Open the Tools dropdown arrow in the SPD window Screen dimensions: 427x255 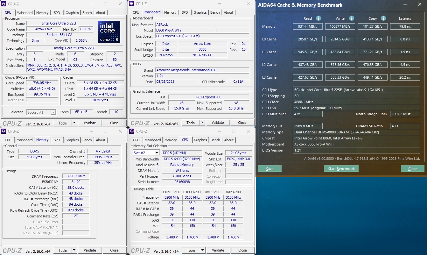(x=202, y=250)
